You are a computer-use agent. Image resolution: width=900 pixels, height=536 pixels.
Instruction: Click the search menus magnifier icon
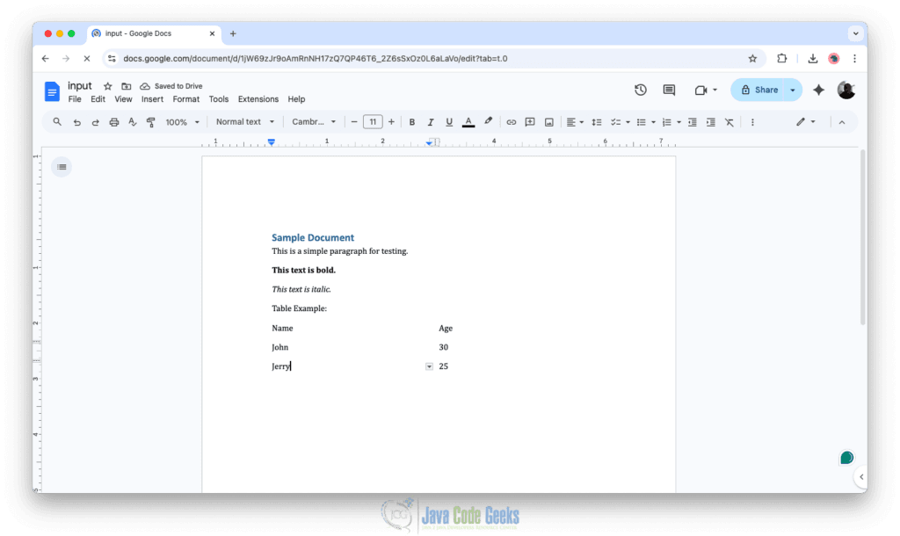57,121
